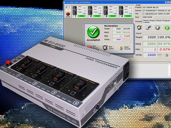Viewport: 171px width, 128px height.
Task: Click socket 4 pass count 119
Action: [x=131, y=8]
